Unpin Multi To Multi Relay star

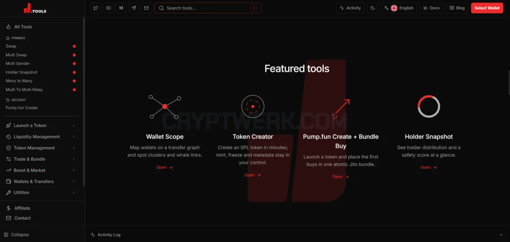point(74,90)
